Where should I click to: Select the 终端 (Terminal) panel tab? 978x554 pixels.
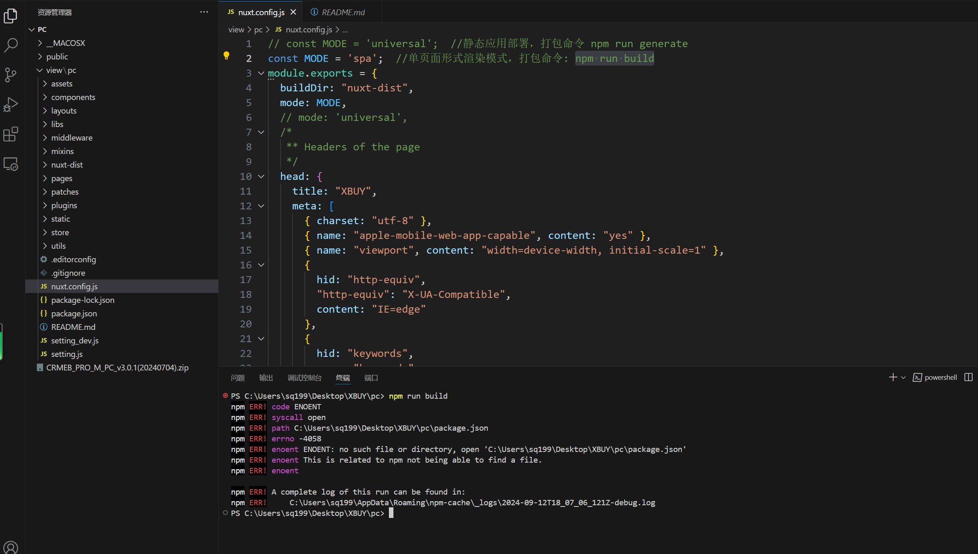[343, 378]
